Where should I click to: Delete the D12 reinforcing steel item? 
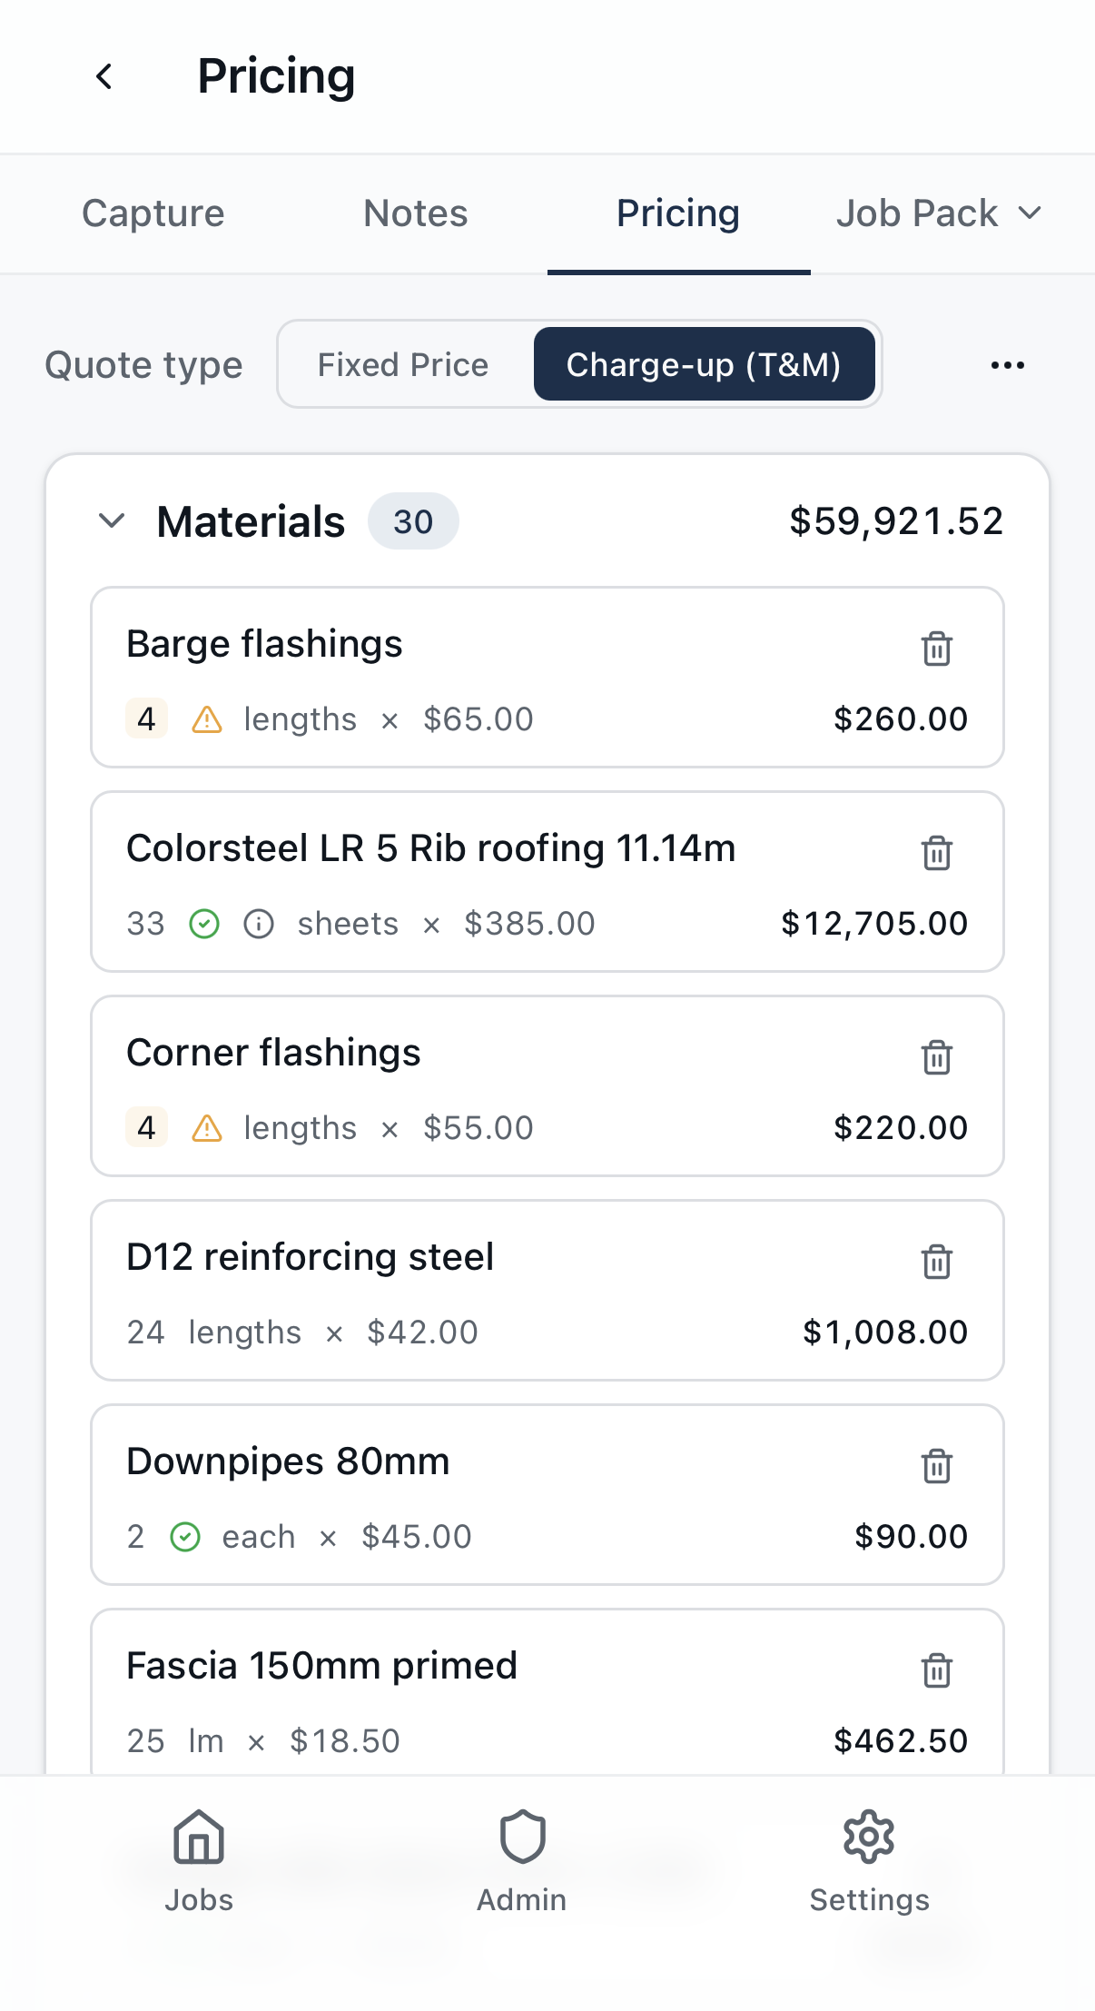(936, 1261)
